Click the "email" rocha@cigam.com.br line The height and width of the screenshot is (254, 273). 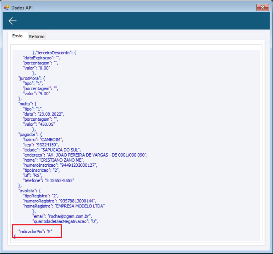tap(62, 216)
